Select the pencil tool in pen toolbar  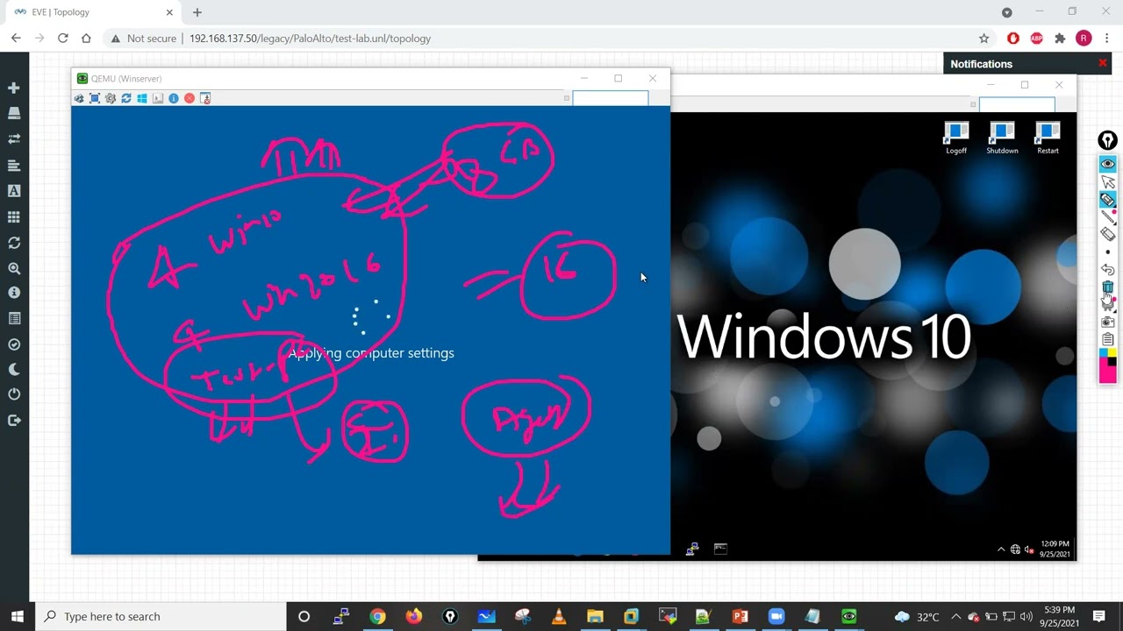tap(1108, 216)
